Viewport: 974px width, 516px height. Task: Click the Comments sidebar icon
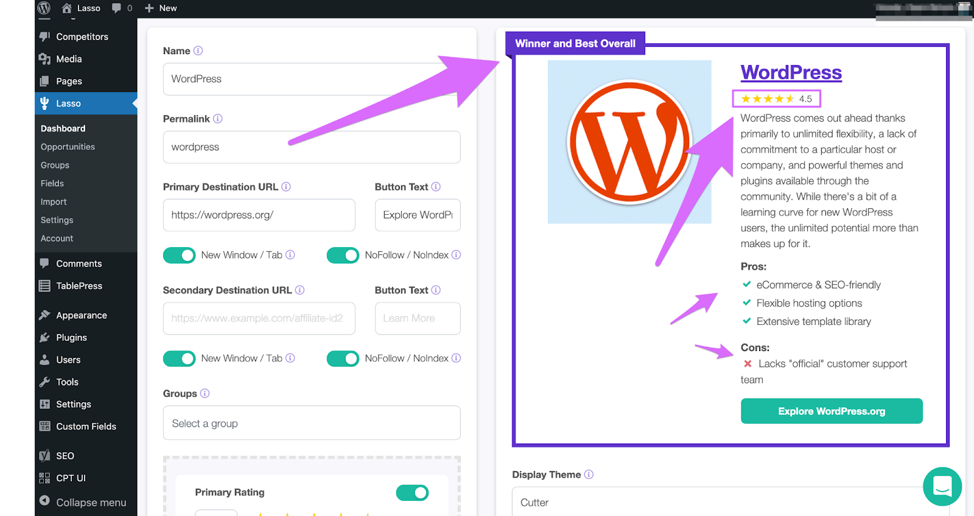pyautogui.click(x=44, y=263)
